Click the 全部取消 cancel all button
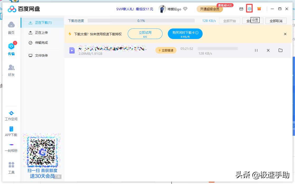295x184 pixels. 276,21
